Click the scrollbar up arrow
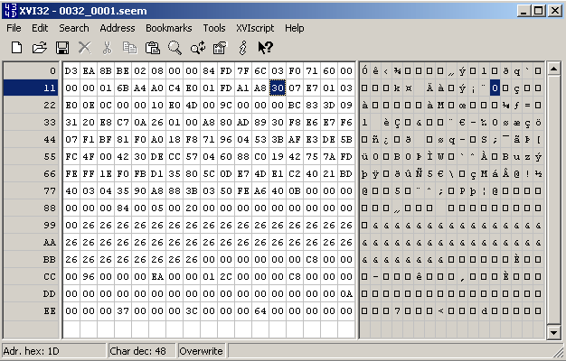 553,69
